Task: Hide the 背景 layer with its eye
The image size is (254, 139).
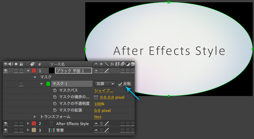Action: click(x=6, y=130)
